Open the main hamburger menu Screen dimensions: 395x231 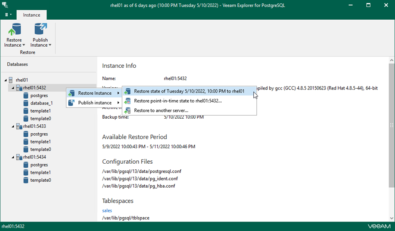pos(8,15)
